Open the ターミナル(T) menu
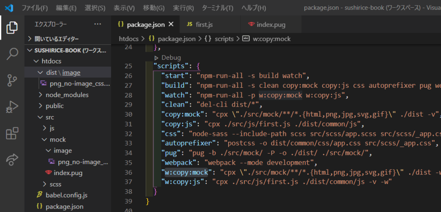 (x=217, y=8)
